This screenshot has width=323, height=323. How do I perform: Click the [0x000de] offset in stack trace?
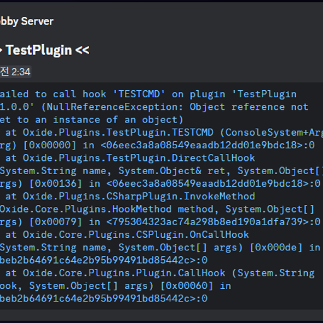pos(276,247)
